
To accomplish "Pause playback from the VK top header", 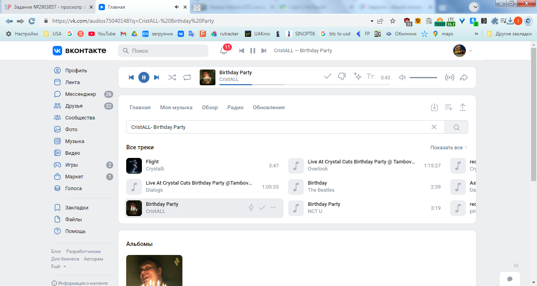I will (x=253, y=51).
